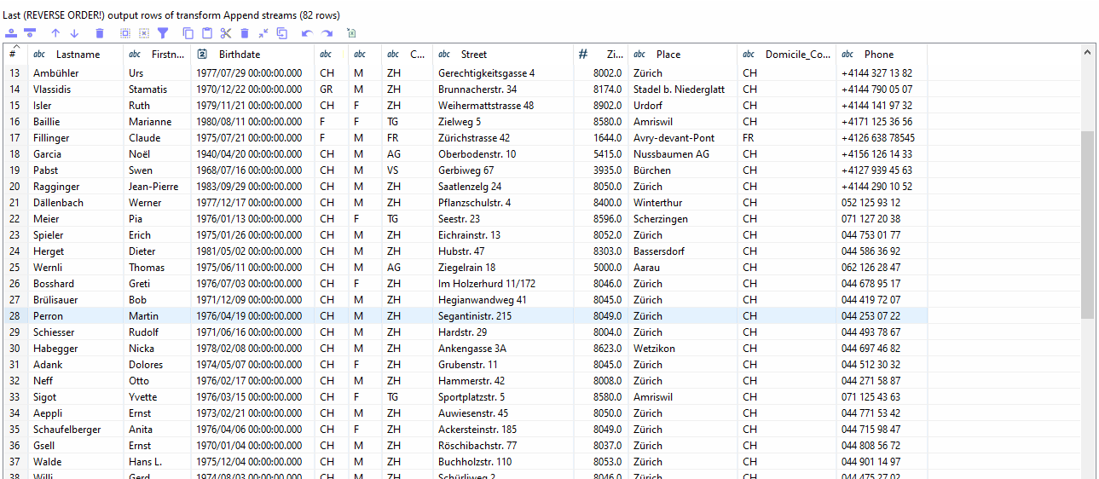The image size is (1099, 479).
Task: Click the move row down arrow
Action: click(x=74, y=33)
